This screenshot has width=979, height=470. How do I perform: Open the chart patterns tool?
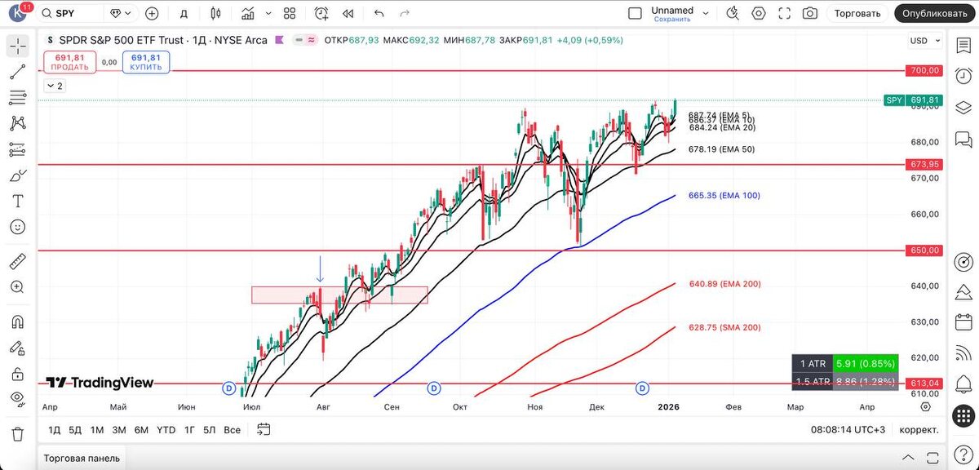(18, 123)
